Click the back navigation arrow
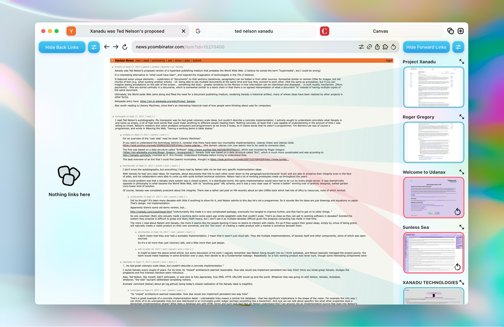 107,47
